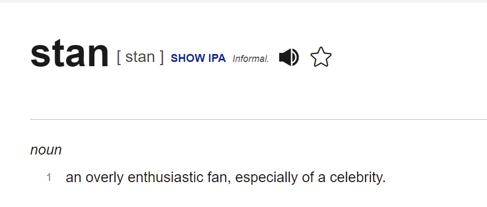
Task: Click the phrase "of a" in the definition
Action: click(313, 177)
